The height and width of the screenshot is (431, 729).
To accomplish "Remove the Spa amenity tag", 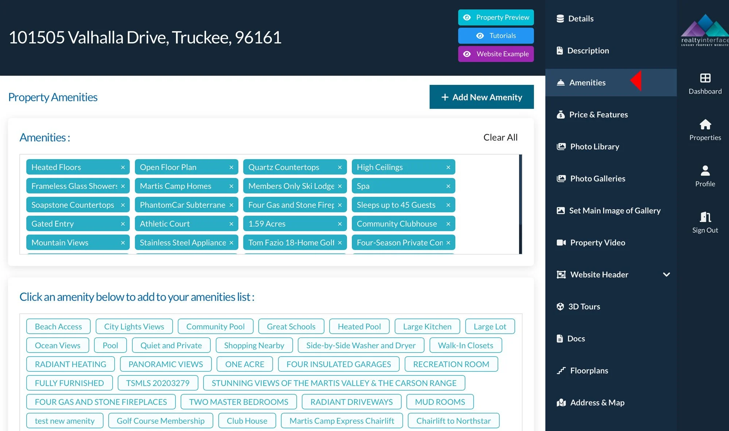I will click(448, 186).
